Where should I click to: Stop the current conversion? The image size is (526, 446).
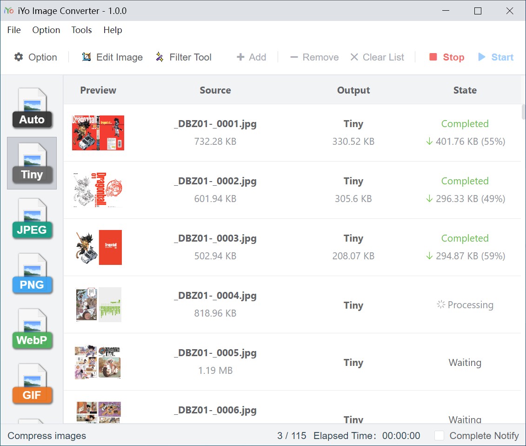(446, 57)
